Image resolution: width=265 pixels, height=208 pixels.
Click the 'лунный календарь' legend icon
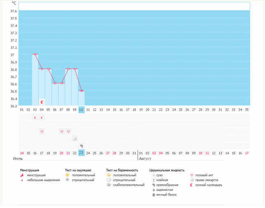(191, 185)
